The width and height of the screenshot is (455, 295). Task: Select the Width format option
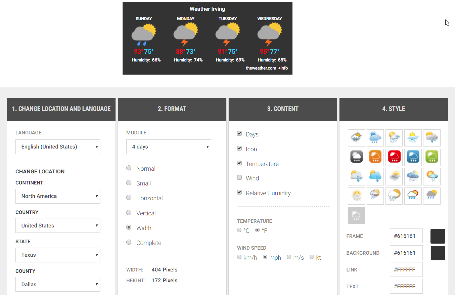coord(129,227)
